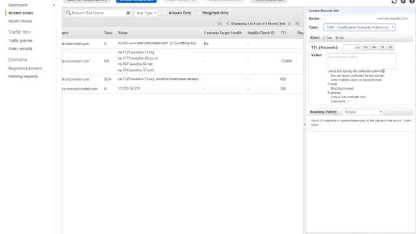Go to last page of record sets
The height and width of the screenshot is (234, 416).
297,23
